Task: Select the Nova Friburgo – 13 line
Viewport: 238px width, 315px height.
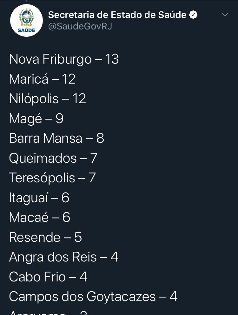Action: (64, 59)
